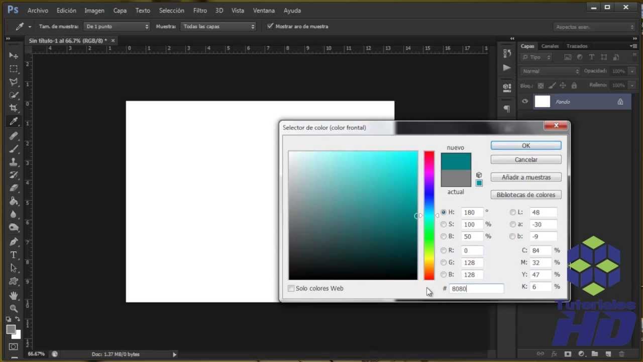This screenshot has width=643, height=362.
Task: Select the HSB B brightness radio button
Action: click(x=444, y=236)
